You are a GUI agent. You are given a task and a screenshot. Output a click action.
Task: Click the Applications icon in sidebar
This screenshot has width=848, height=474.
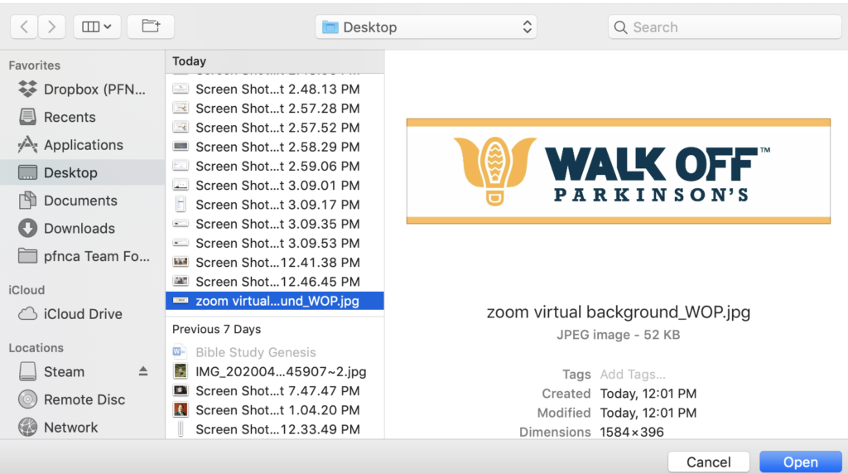pos(27,144)
